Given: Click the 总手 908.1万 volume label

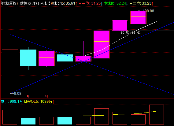Looking at the screenshot, I should [12, 102].
